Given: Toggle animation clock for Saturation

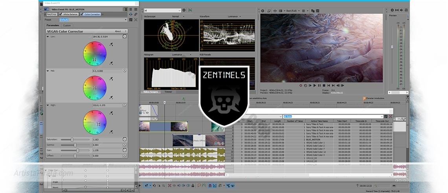Looking at the screenshot, I should (x=125, y=139).
